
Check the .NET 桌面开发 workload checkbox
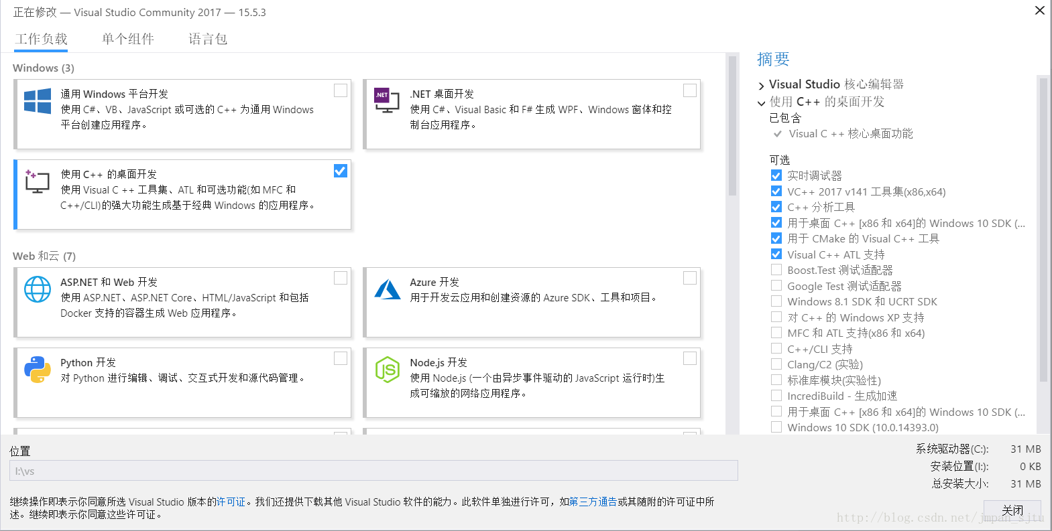690,90
